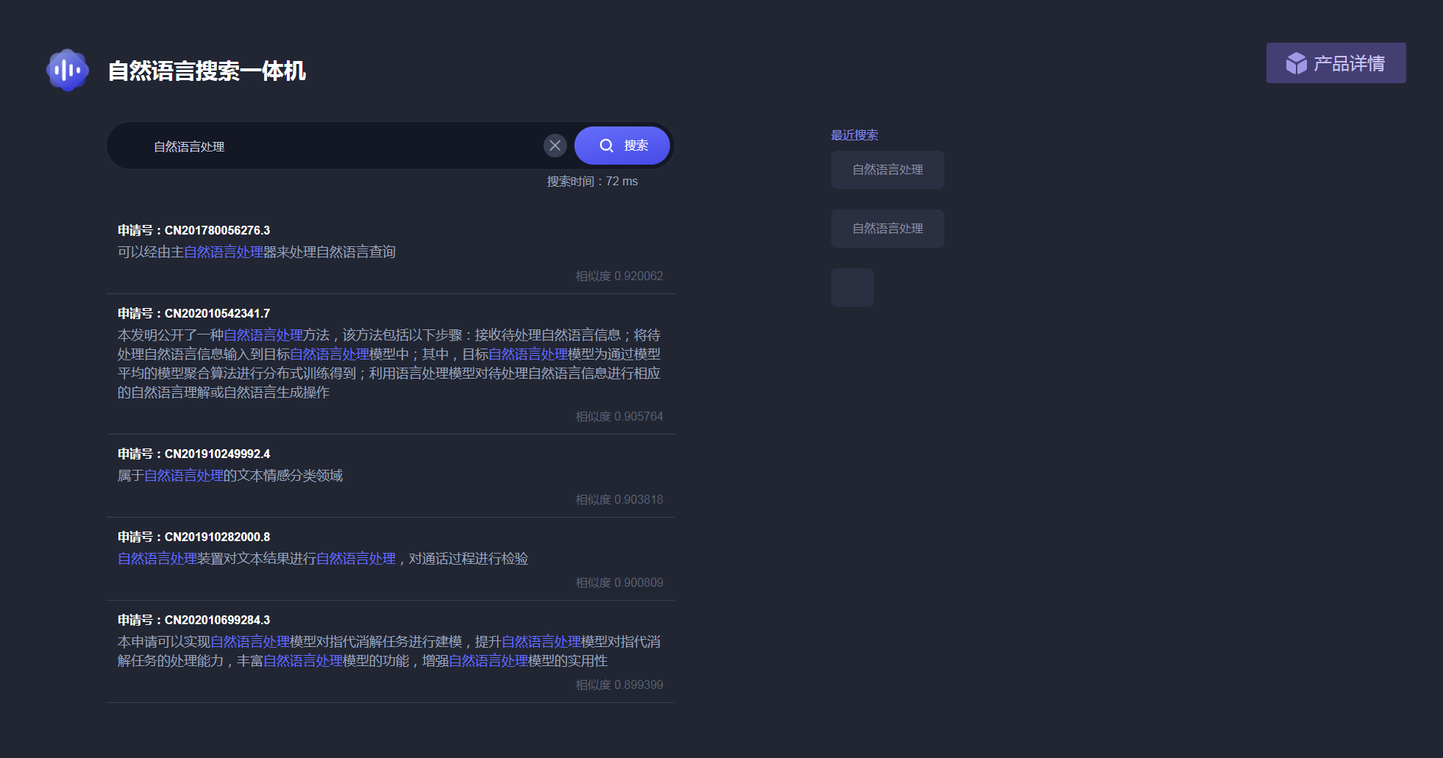Clear the search box with X icon
Viewport: 1443px width, 758px height.
click(x=555, y=146)
